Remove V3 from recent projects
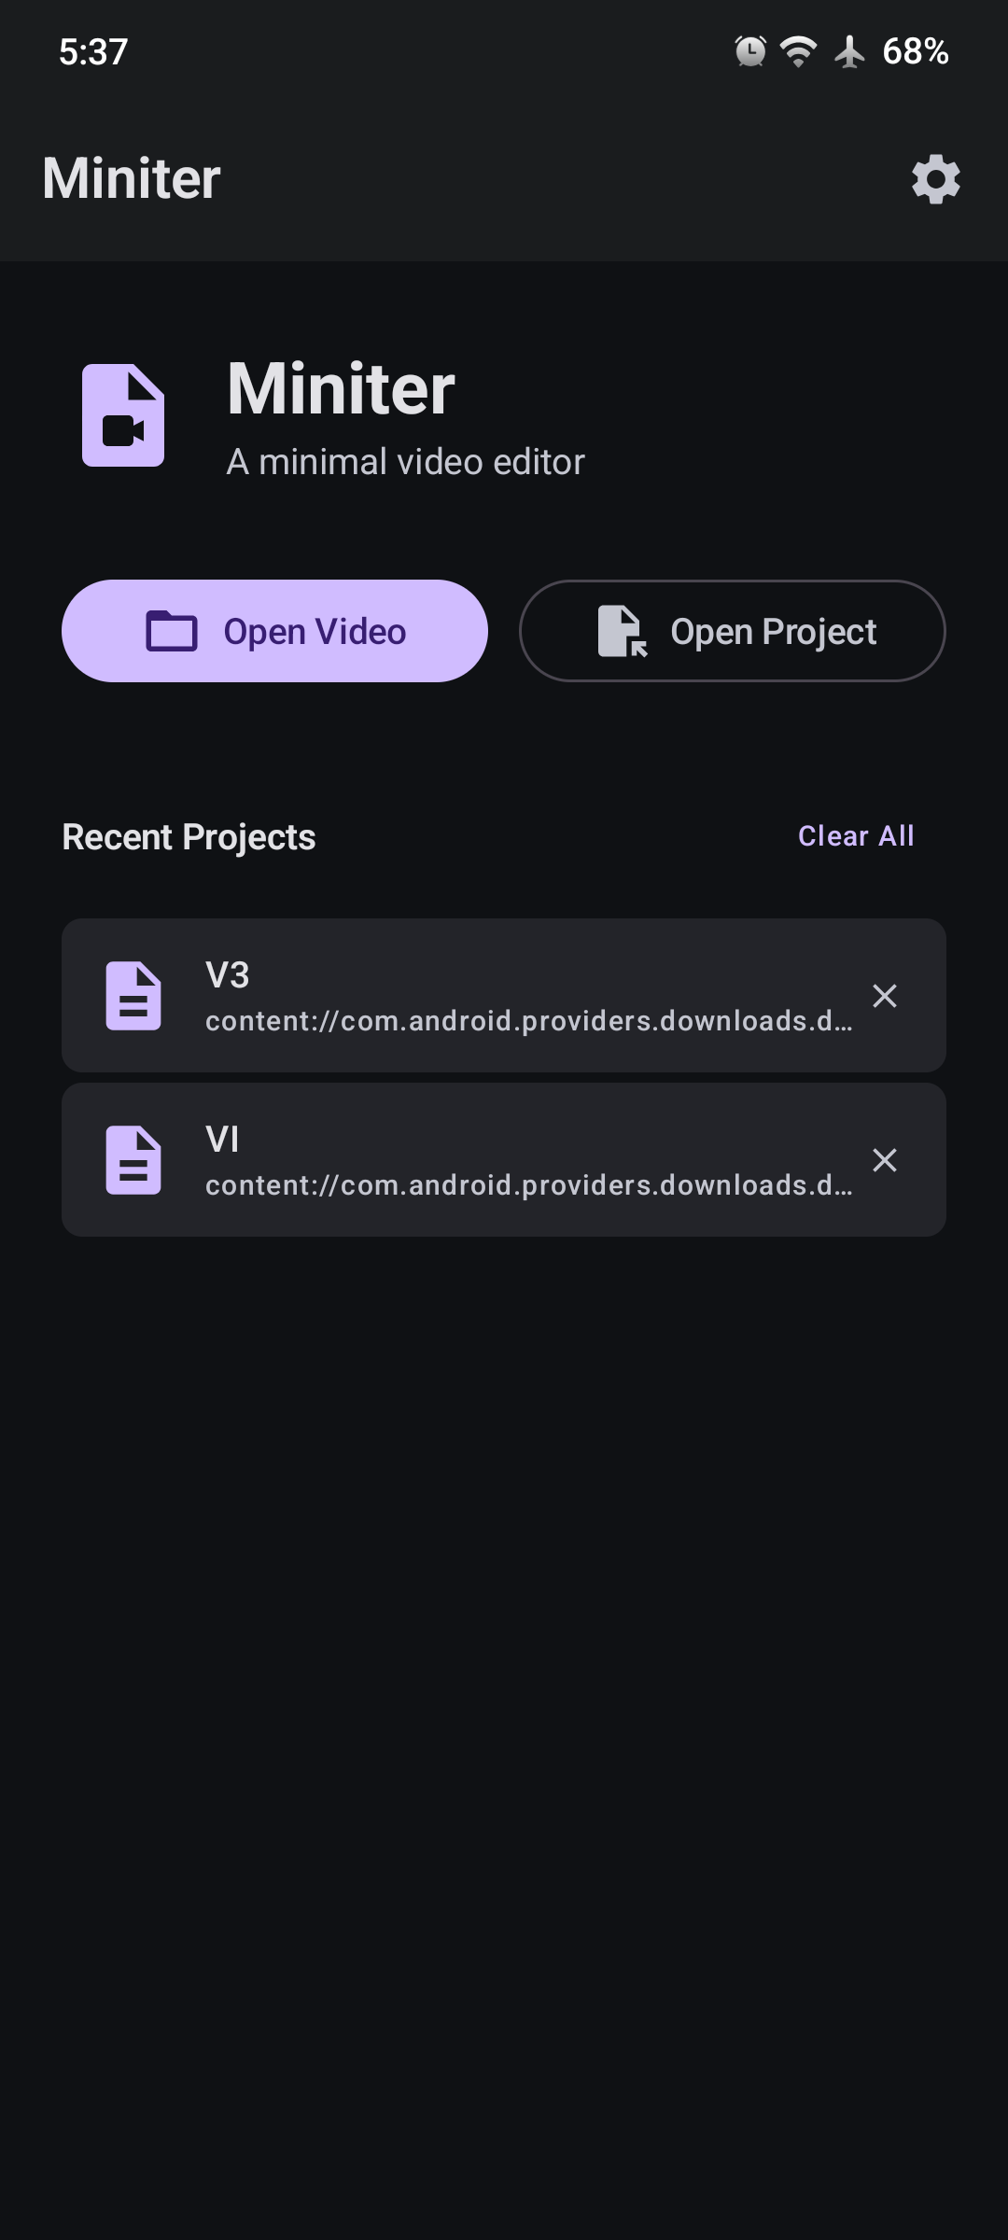The height and width of the screenshot is (2240, 1008). pyautogui.click(x=885, y=996)
